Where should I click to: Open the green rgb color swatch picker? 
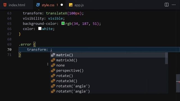pos(63,24)
